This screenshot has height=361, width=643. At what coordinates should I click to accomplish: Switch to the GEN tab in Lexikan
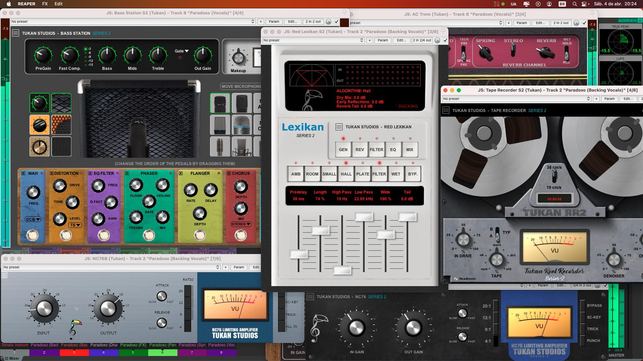(343, 149)
